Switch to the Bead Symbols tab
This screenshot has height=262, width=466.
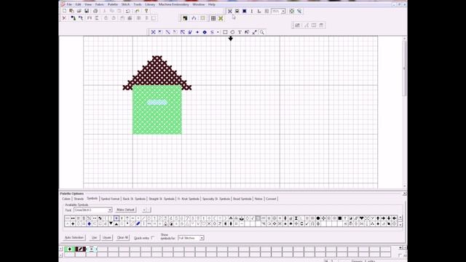pos(242,199)
